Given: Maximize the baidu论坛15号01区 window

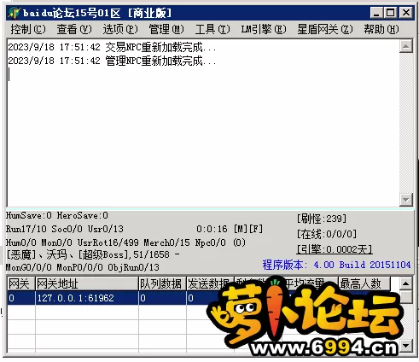Looking at the screenshot, I should [x=390, y=13].
